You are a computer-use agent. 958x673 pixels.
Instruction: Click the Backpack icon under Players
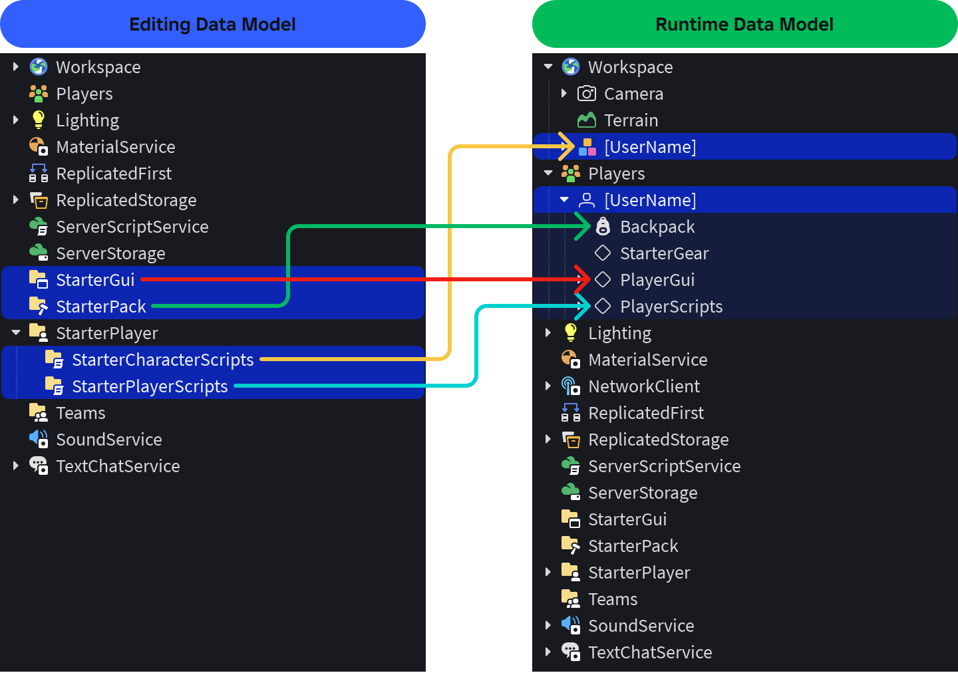[x=603, y=226]
